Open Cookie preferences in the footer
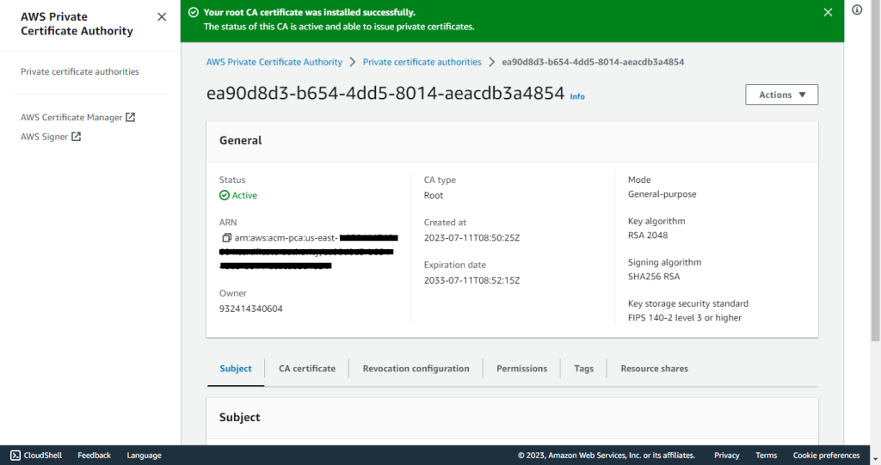 (x=826, y=456)
